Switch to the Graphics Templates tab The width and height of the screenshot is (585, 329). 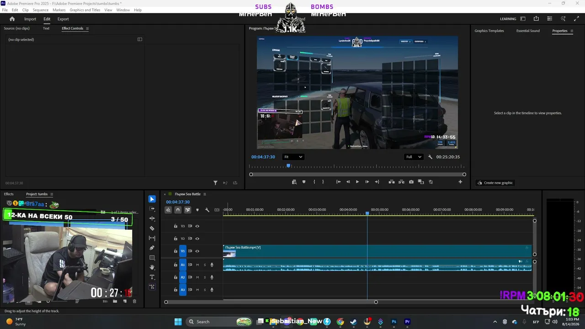(489, 31)
